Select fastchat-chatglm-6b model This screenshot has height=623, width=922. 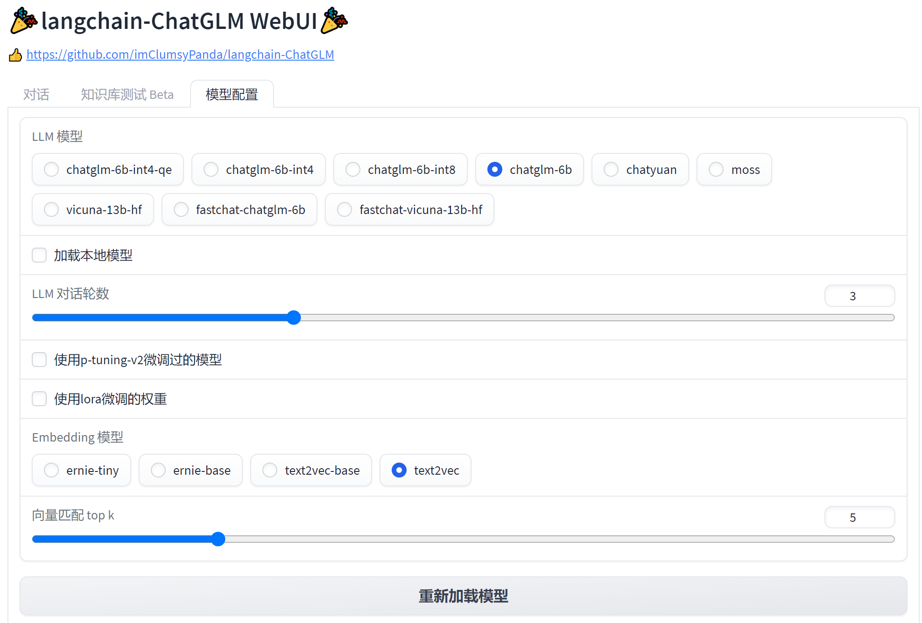(181, 209)
